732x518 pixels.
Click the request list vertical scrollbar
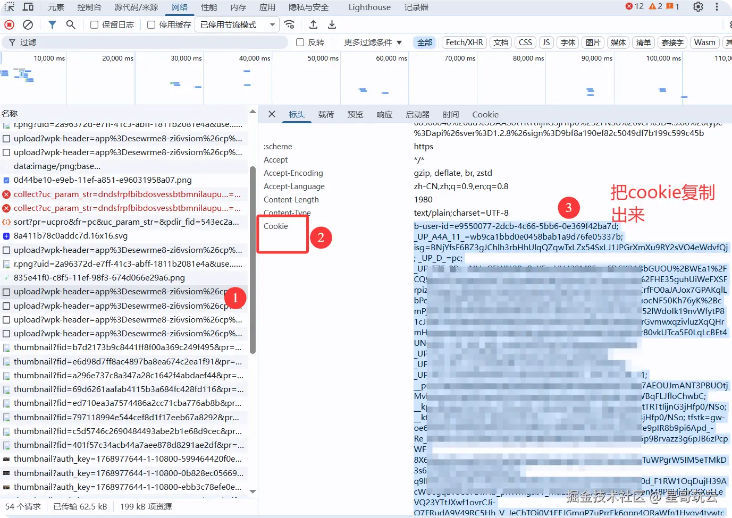click(x=253, y=260)
